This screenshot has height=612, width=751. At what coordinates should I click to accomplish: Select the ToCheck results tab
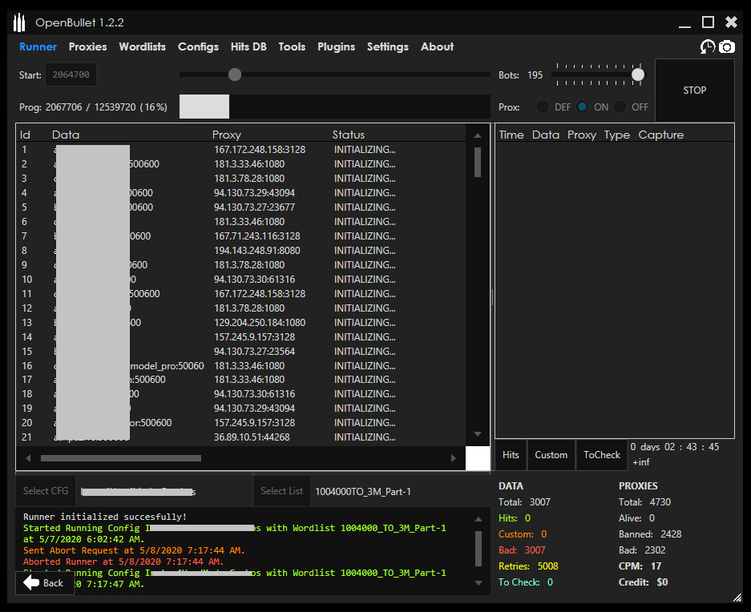(601, 454)
